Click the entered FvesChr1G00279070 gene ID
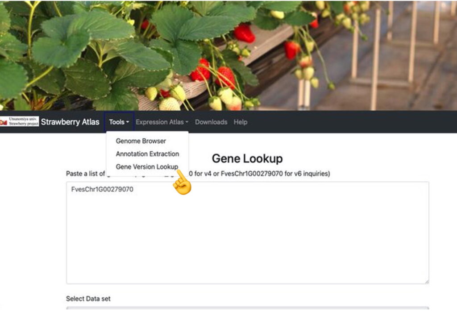This screenshot has height=324, width=457. (102, 190)
